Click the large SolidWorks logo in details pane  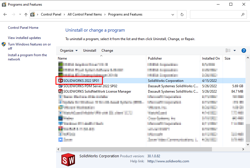(68, 160)
